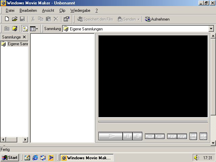Open the Wiedergabe menu

80,10
